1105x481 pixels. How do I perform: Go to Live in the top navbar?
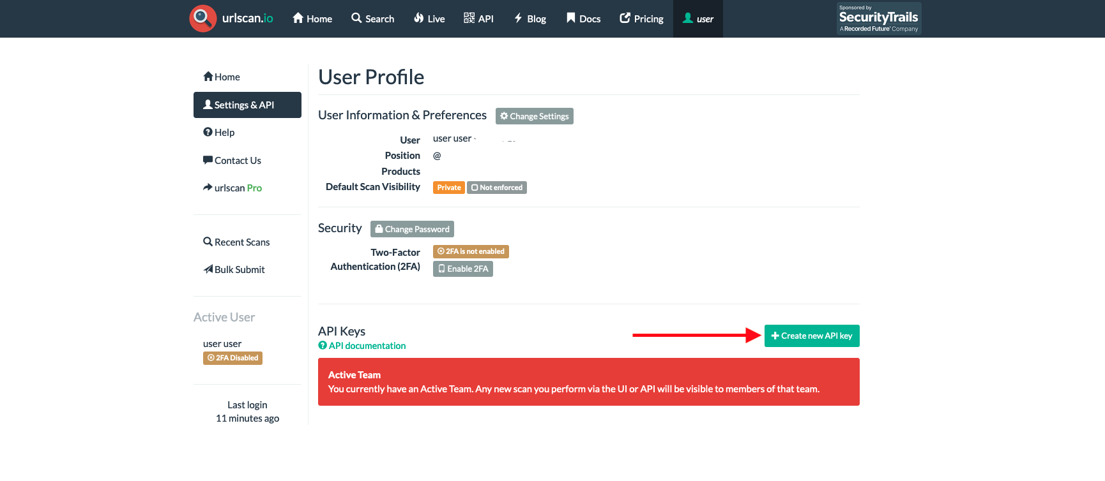[429, 18]
